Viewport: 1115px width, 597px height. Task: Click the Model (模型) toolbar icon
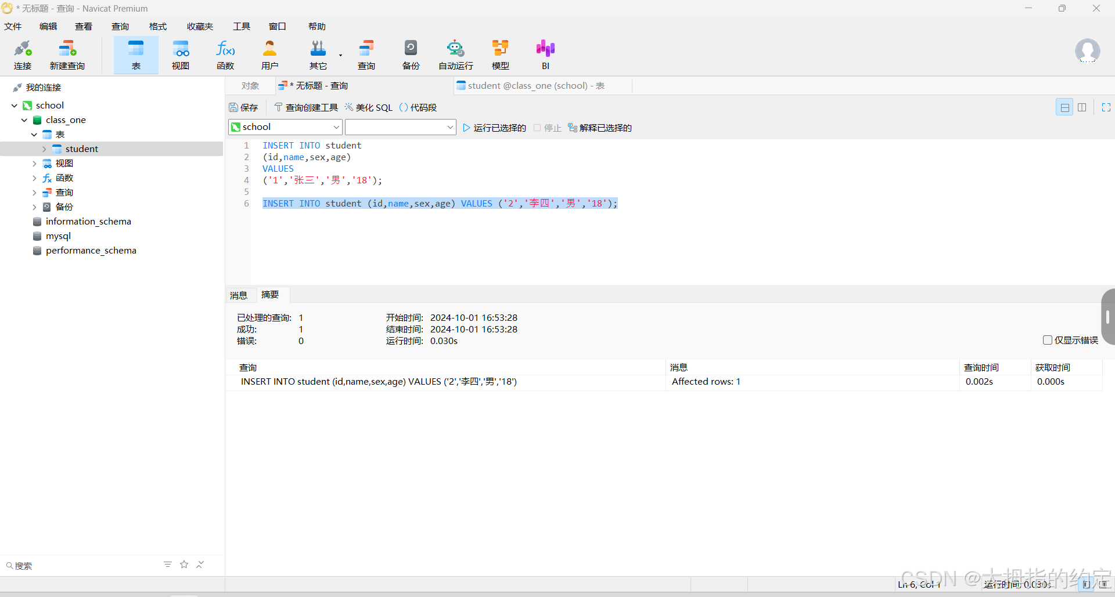pos(500,55)
